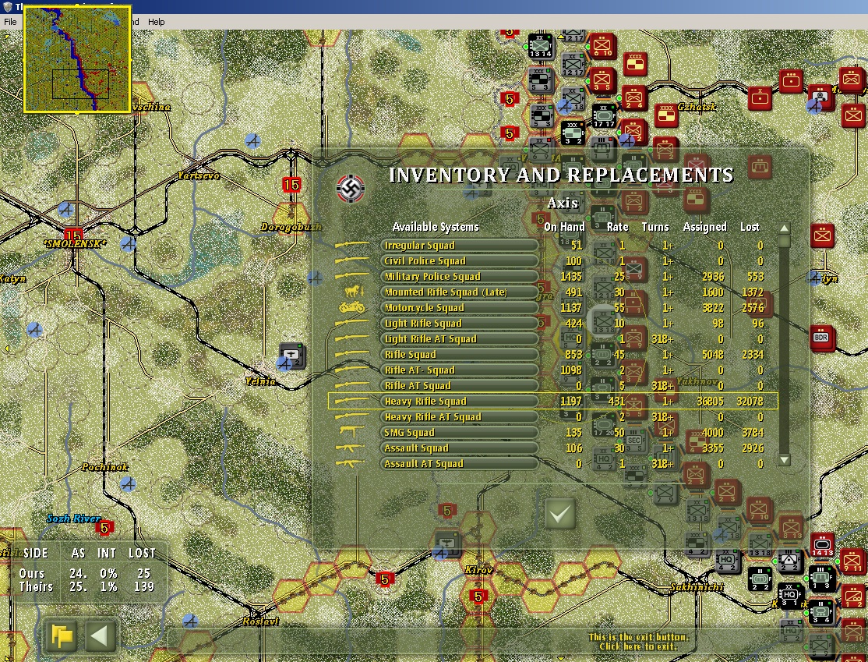Image resolution: width=868 pixels, height=662 pixels.
Task: Click the red 15 marker at Smolensk
Action: click(x=73, y=235)
